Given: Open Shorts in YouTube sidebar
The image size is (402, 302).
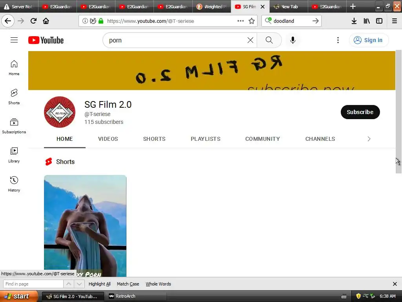Looking at the screenshot, I should (14, 97).
